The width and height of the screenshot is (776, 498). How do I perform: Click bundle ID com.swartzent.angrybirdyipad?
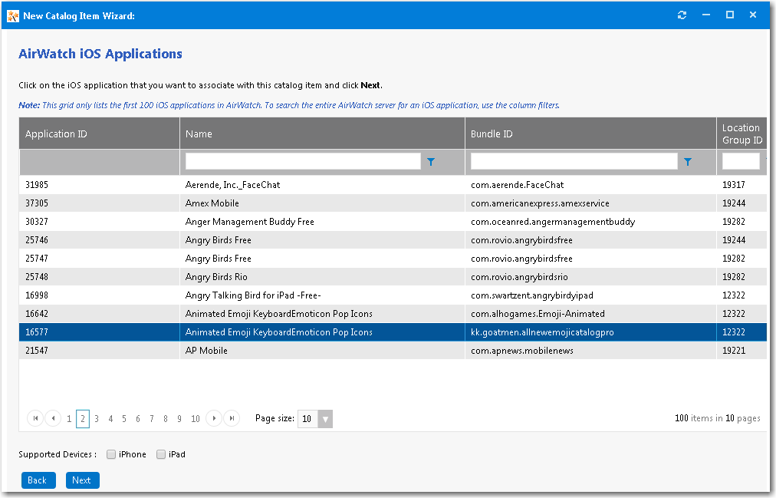point(532,295)
